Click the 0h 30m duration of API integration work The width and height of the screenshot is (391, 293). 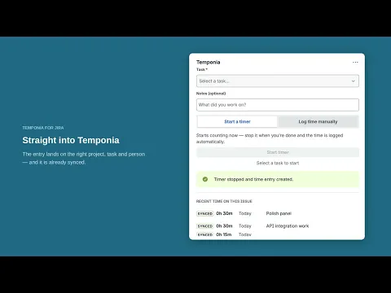click(224, 226)
